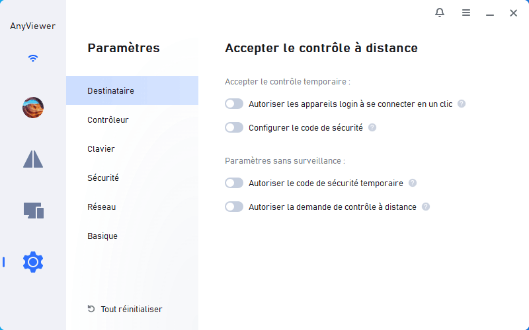Click help icon next to security code setting
Viewport: 529px width, 330px height.
372,127
